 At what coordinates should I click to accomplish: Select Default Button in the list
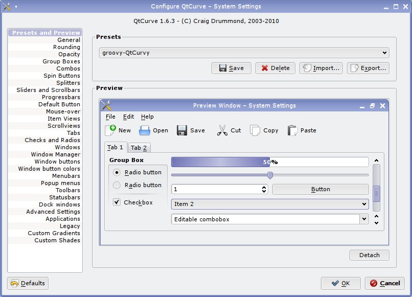click(45, 104)
